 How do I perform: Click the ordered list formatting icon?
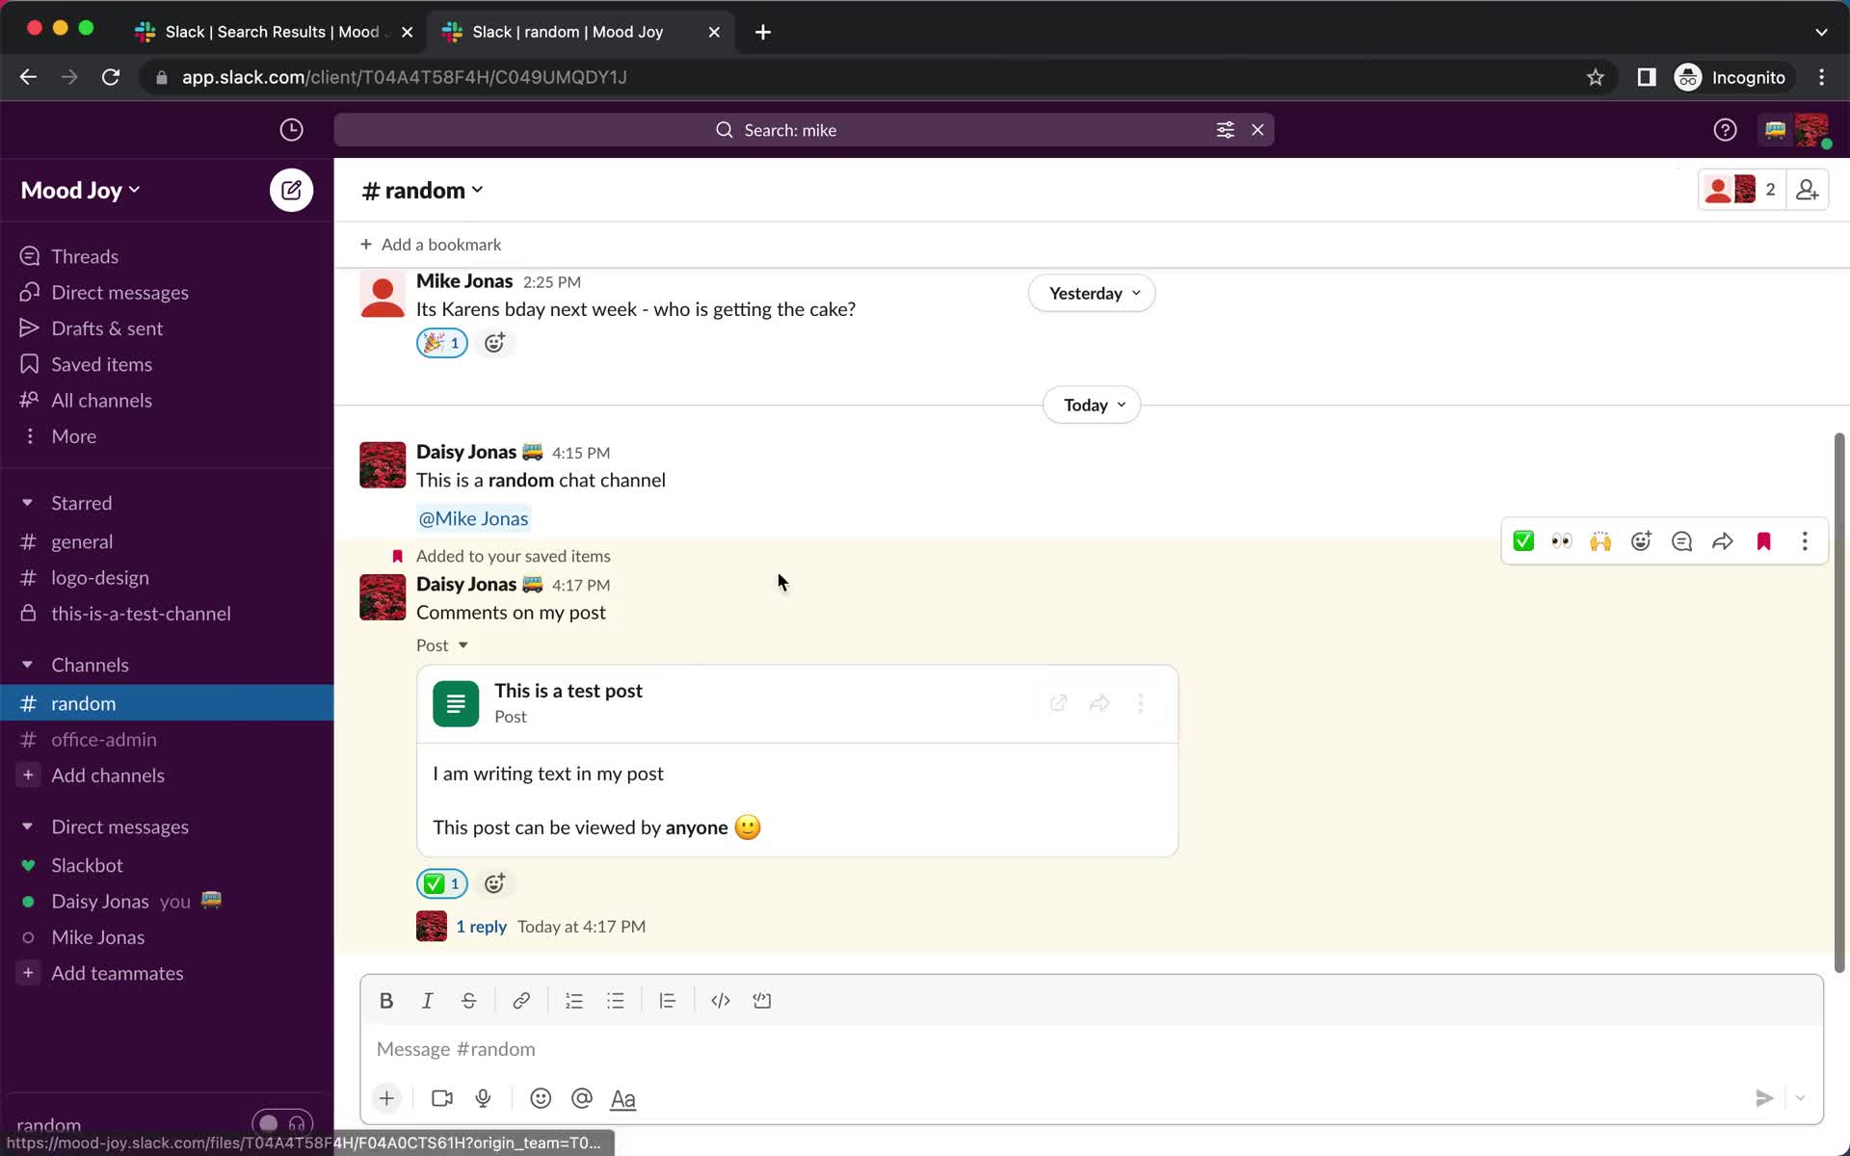[x=574, y=1000]
